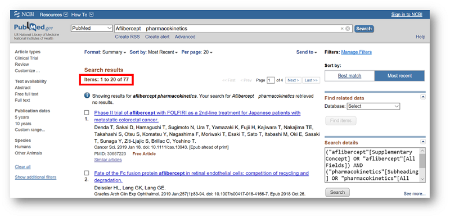Filter publication dates to 5 years
The image size is (450, 218).
pyautogui.click(x=22, y=117)
